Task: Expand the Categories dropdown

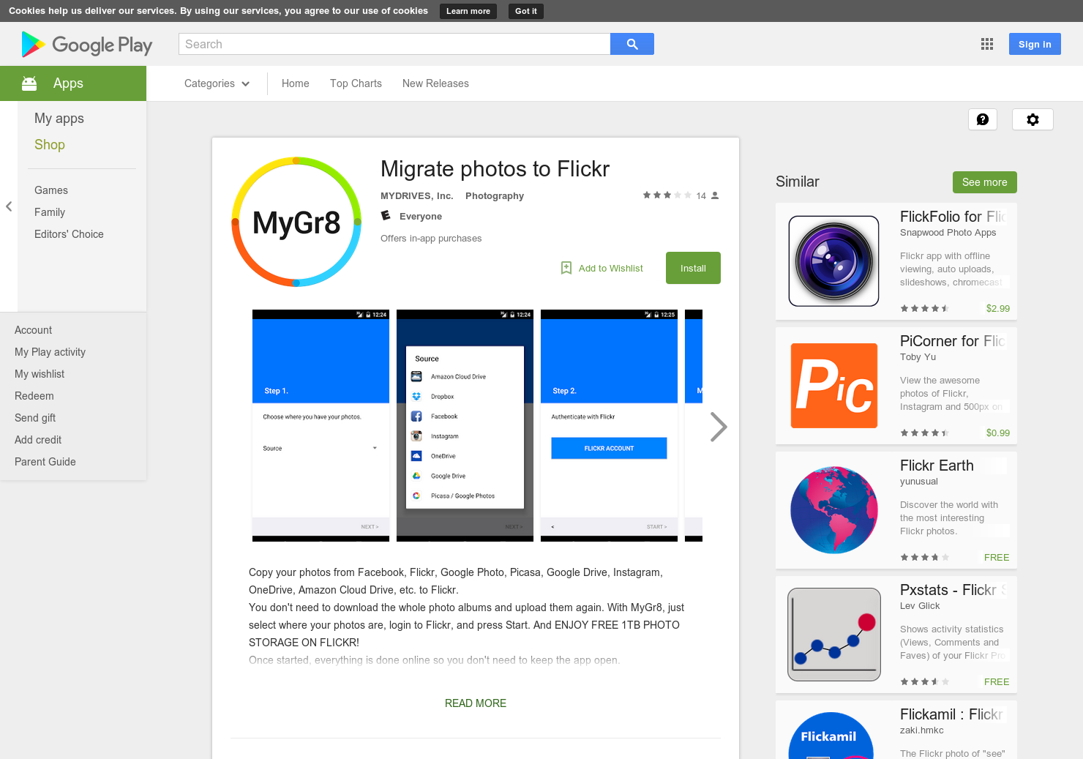Action: click(x=217, y=83)
